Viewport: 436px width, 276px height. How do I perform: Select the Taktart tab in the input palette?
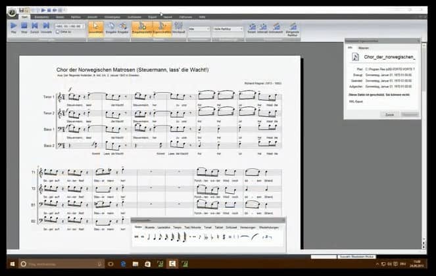click(x=219, y=227)
